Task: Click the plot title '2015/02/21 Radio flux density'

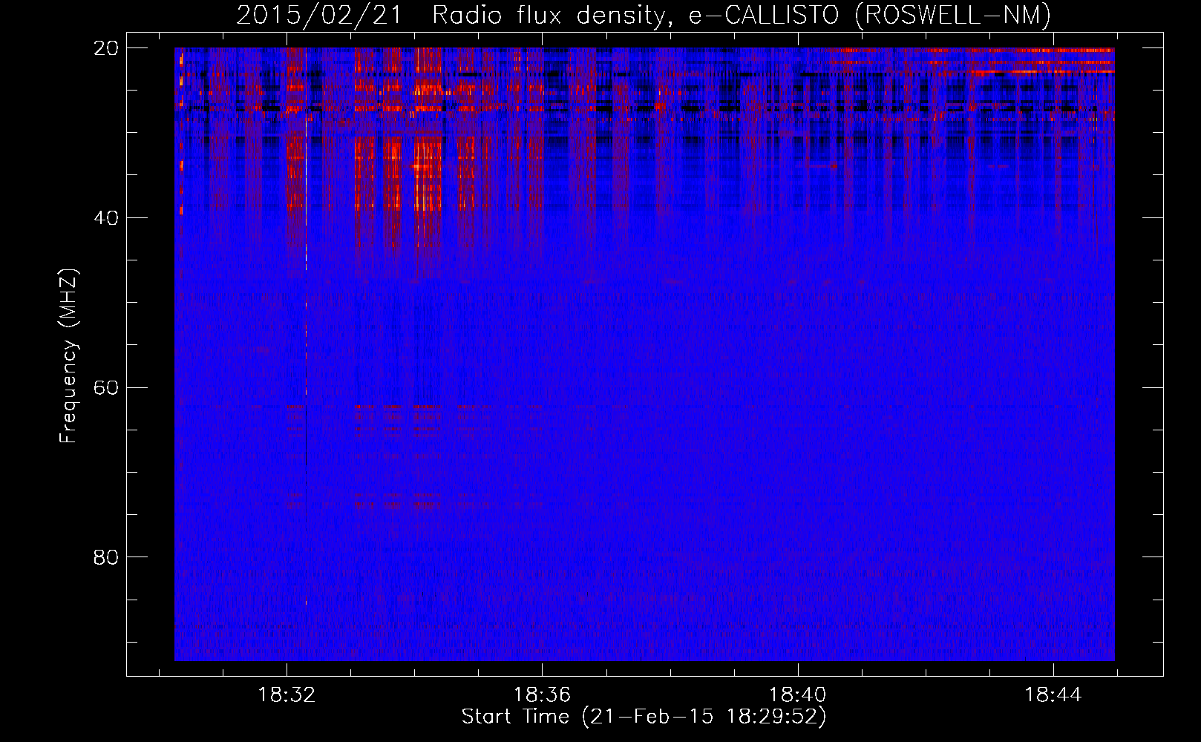Action: click(644, 15)
